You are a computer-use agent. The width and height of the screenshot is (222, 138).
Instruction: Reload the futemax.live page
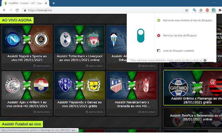(x=17, y=10)
